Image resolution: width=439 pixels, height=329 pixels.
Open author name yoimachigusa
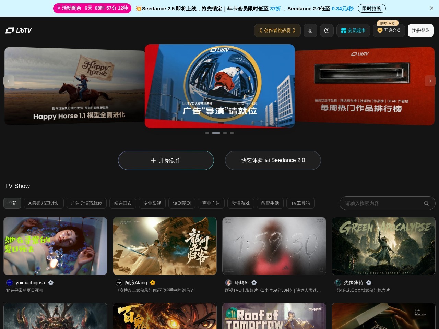30,283
